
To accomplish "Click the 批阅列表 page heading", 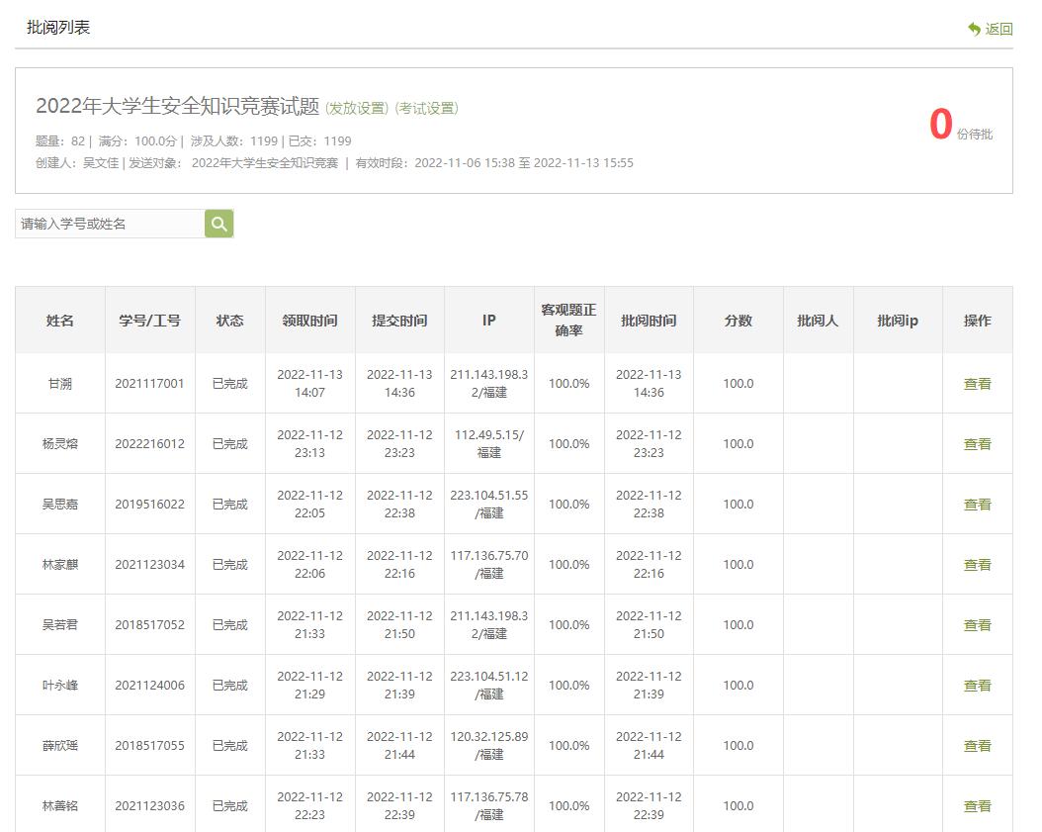I will 57,28.
